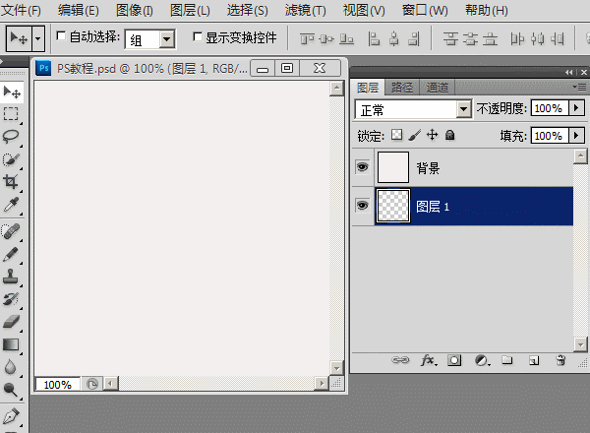
Task: Switch to the 路径 tab
Action: (402, 88)
